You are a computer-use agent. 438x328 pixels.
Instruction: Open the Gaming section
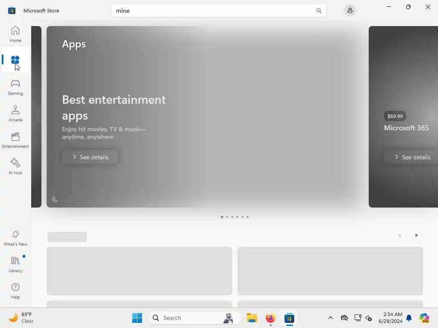15,87
